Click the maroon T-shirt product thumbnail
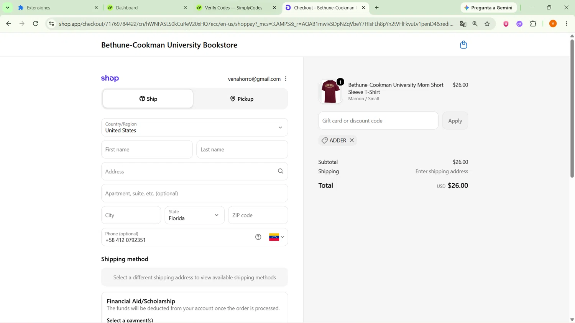The height and width of the screenshot is (323, 575). click(330, 92)
